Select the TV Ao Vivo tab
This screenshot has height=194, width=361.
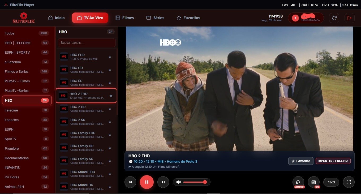click(x=90, y=18)
